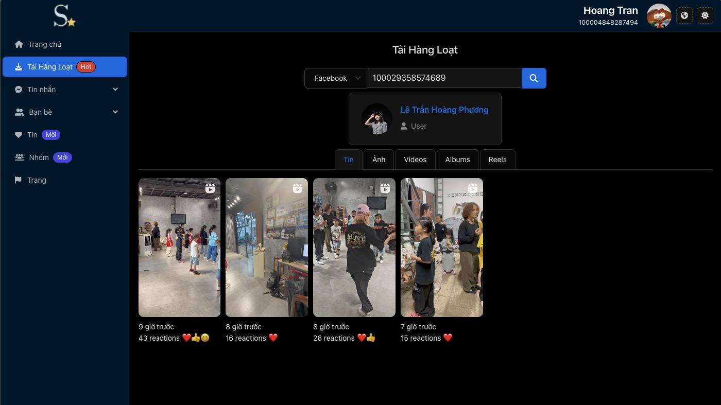Open the story thumbnail with 16 reactions

(x=267, y=248)
